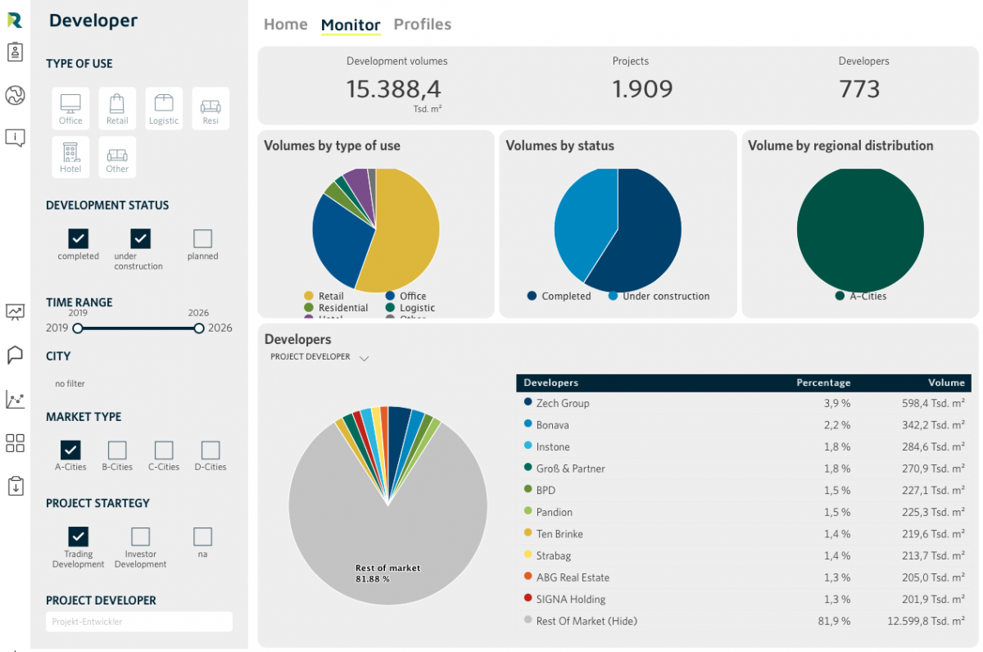Click the Developers table column header
983x652 pixels.
click(x=550, y=383)
